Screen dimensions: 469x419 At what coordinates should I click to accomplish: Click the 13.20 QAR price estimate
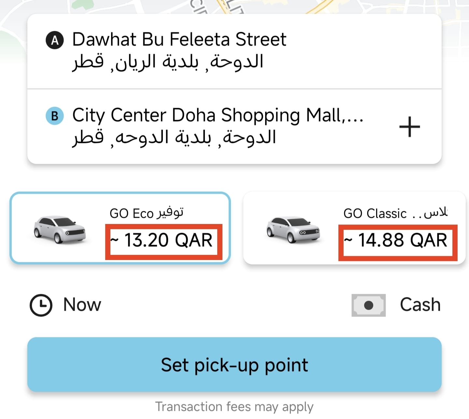pos(164,241)
